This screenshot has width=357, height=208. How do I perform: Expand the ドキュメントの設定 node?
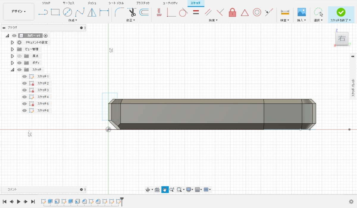point(12,42)
